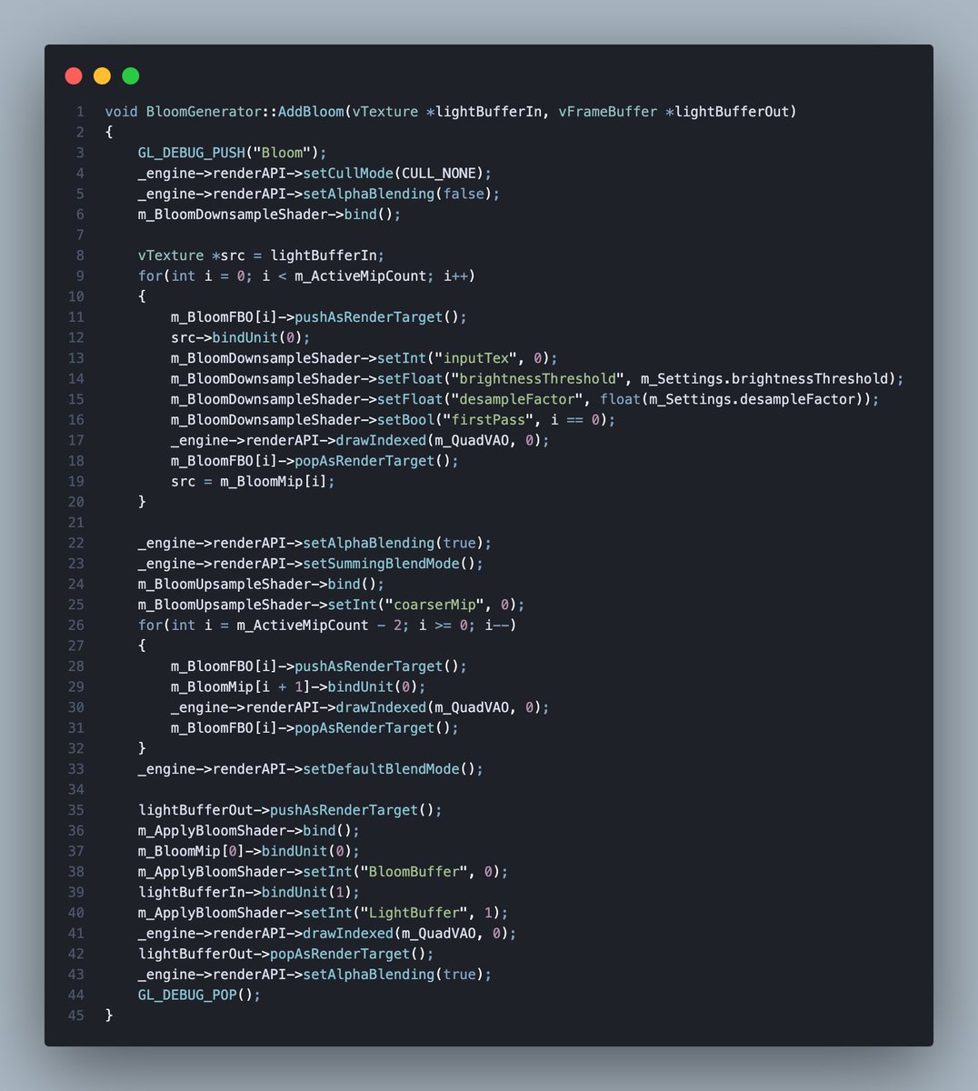Image resolution: width=978 pixels, height=1091 pixels.
Task: Click 'm_BloomMip[0]' on line 37
Action: tap(192, 851)
